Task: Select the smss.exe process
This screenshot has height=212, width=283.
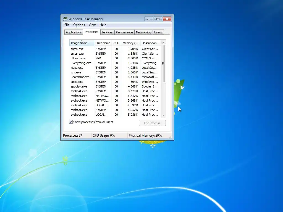Action: click(x=115, y=82)
